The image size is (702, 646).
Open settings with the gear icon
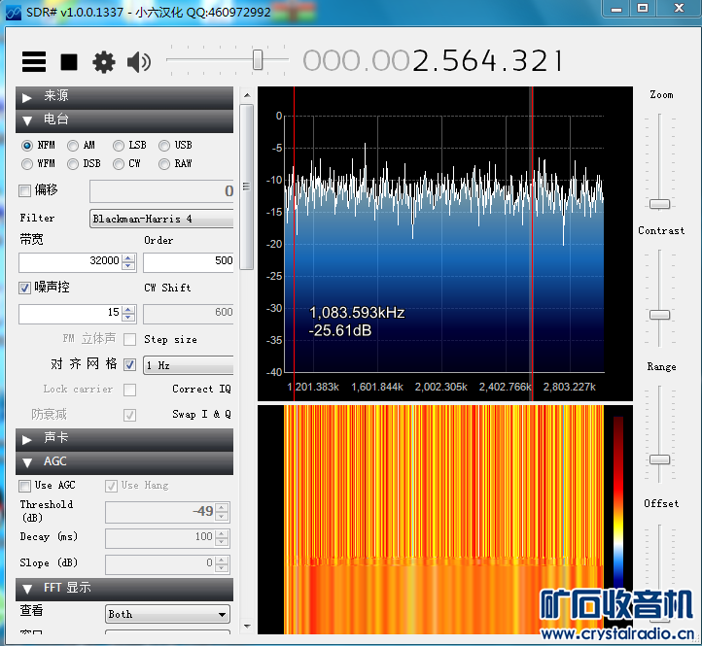click(x=103, y=62)
